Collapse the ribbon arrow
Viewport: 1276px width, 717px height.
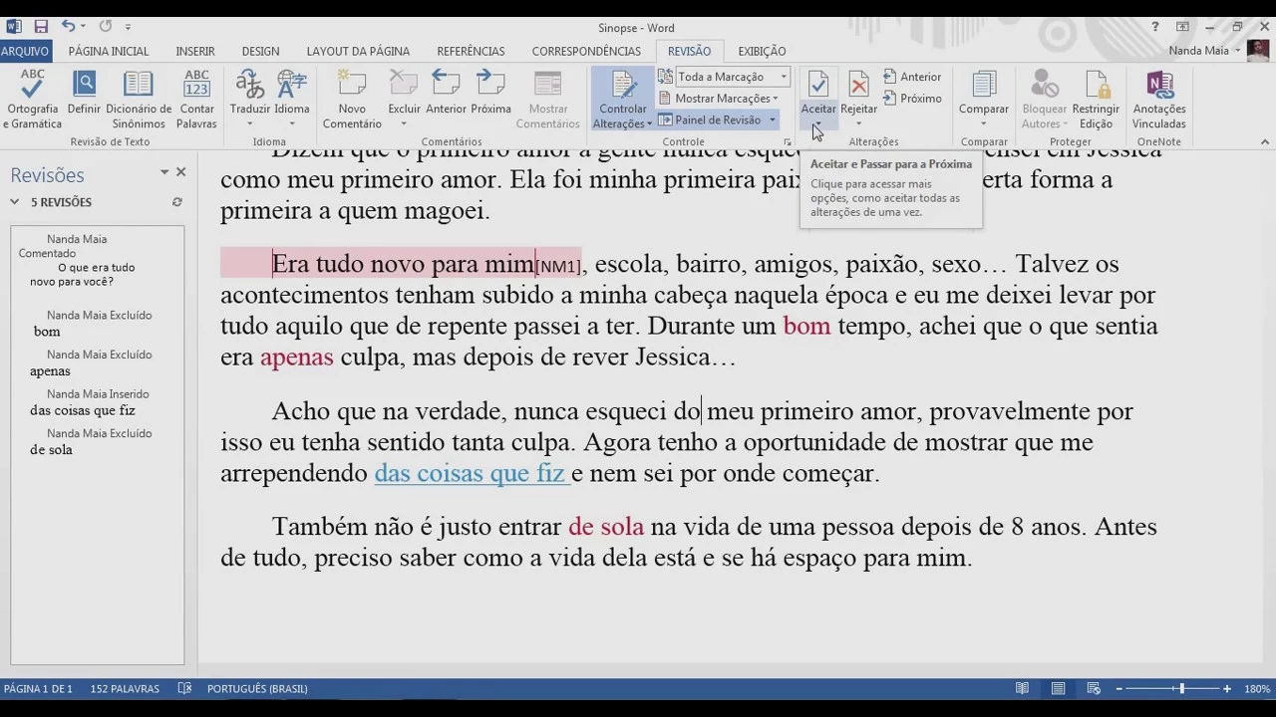tap(1265, 142)
